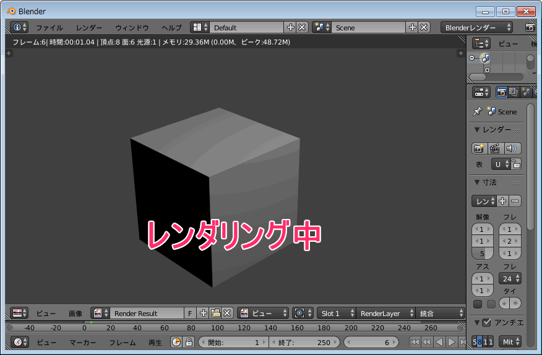Add a render preset with plus button

(x=502, y=201)
